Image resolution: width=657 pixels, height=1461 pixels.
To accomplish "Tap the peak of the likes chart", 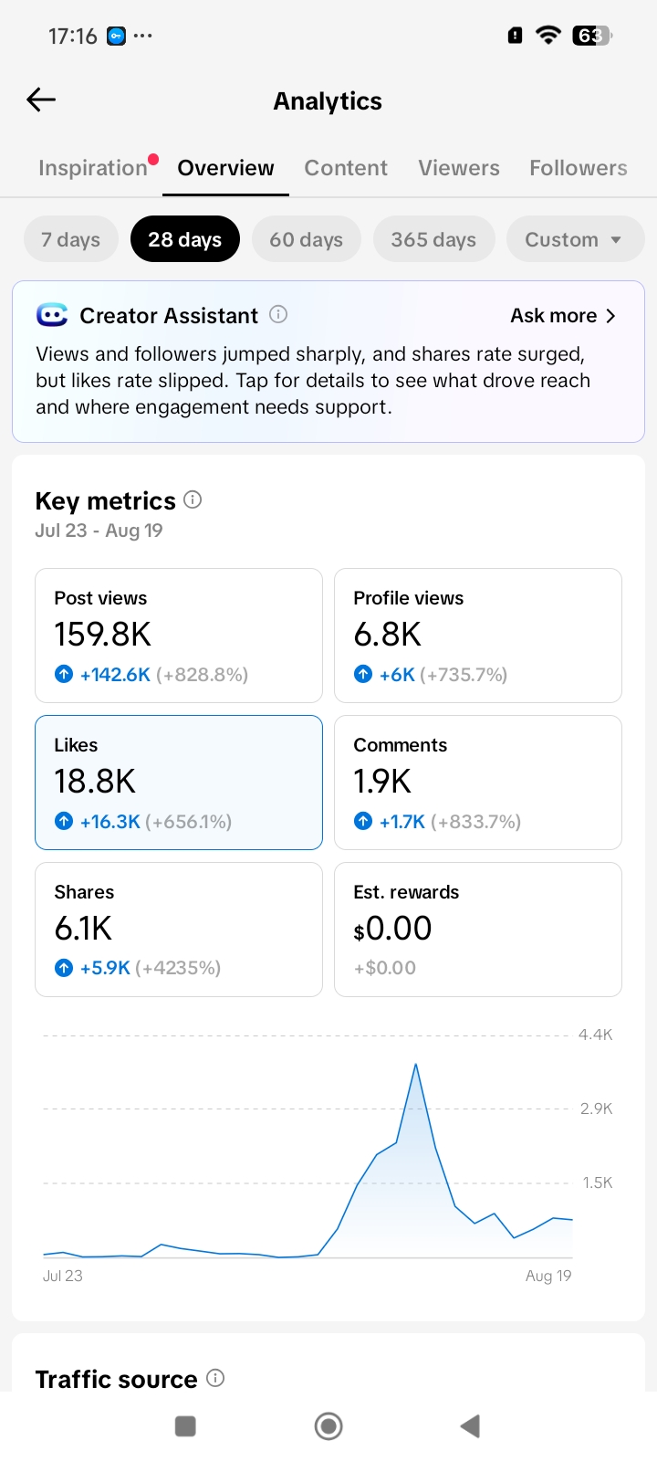I will (x=415, y=1065).
